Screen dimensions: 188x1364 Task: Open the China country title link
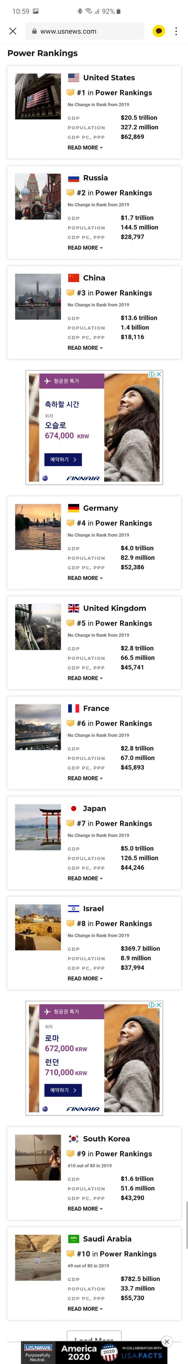(x=94, y=278)
